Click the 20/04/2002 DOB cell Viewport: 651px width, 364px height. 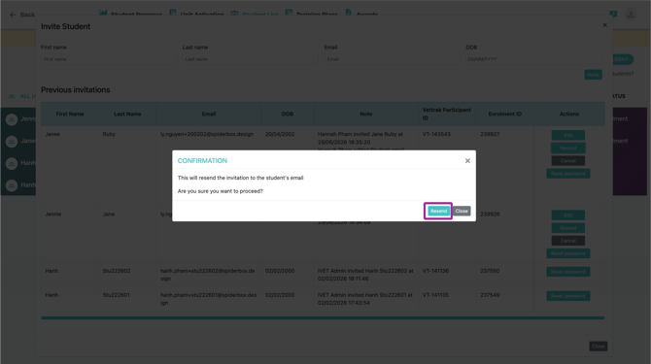coord(280,134)
